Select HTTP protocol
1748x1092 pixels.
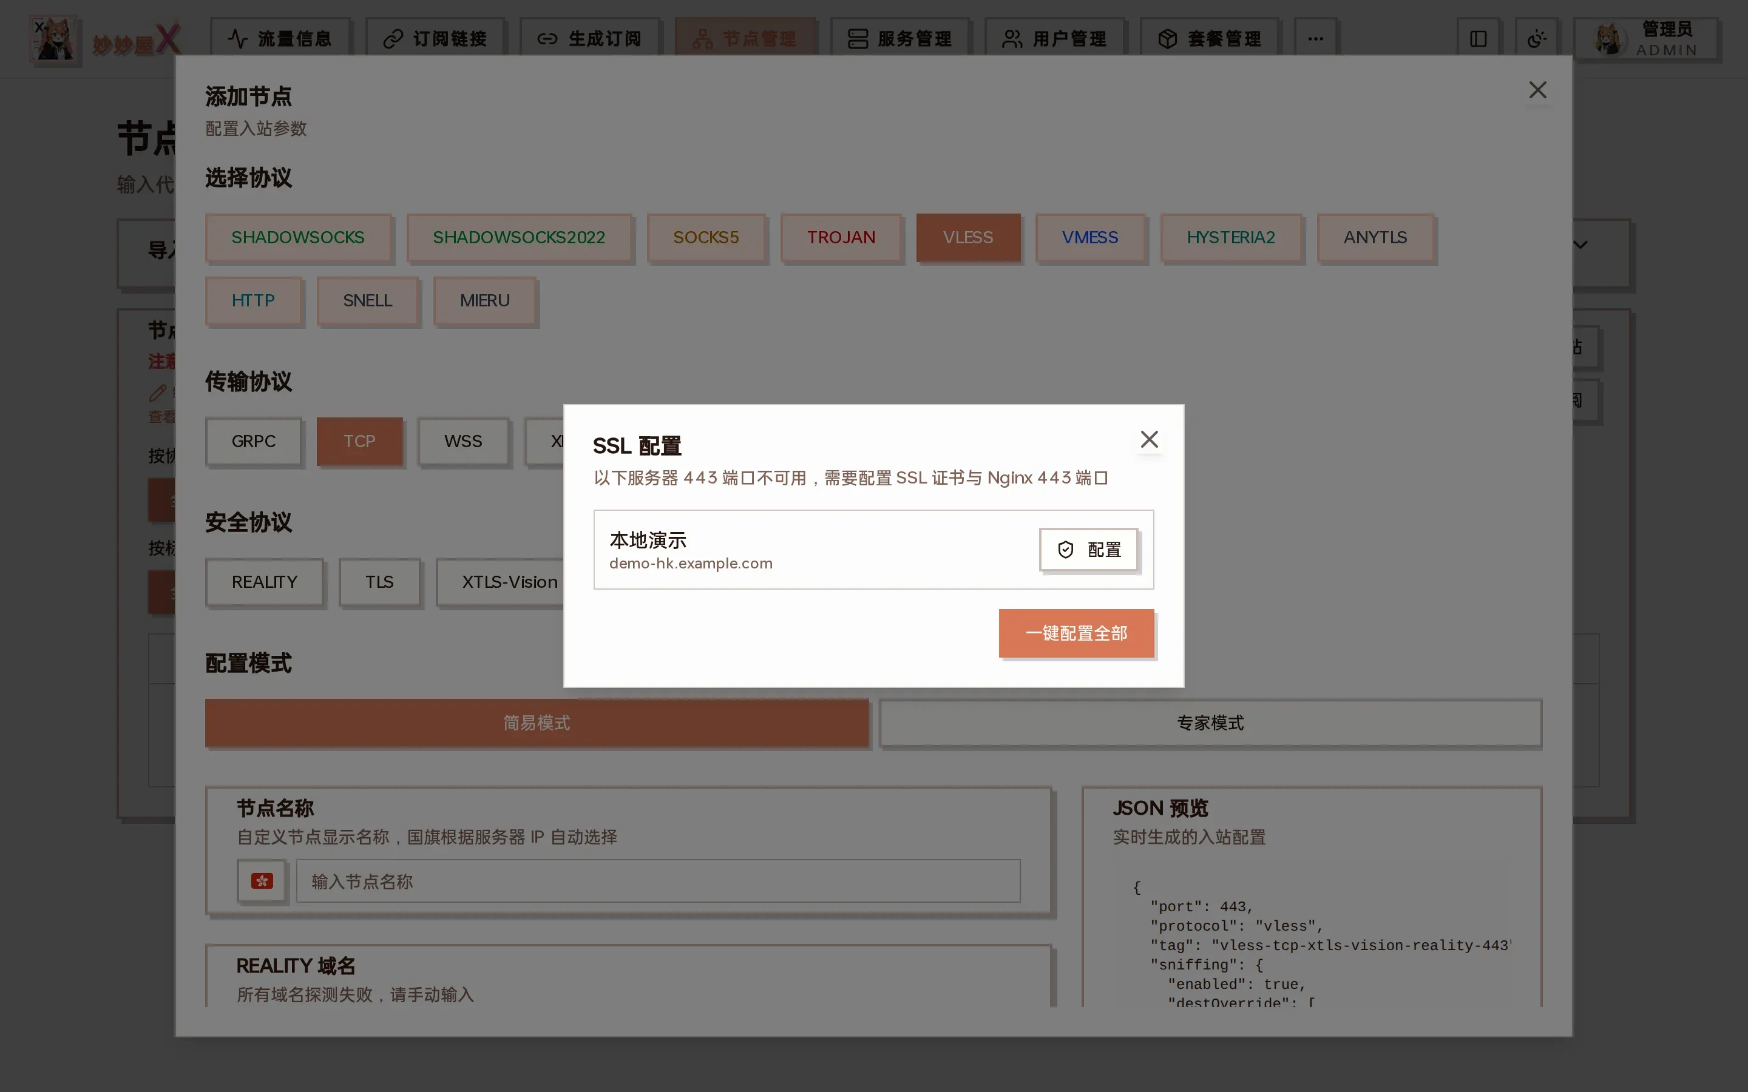click(x=253, y=300)
